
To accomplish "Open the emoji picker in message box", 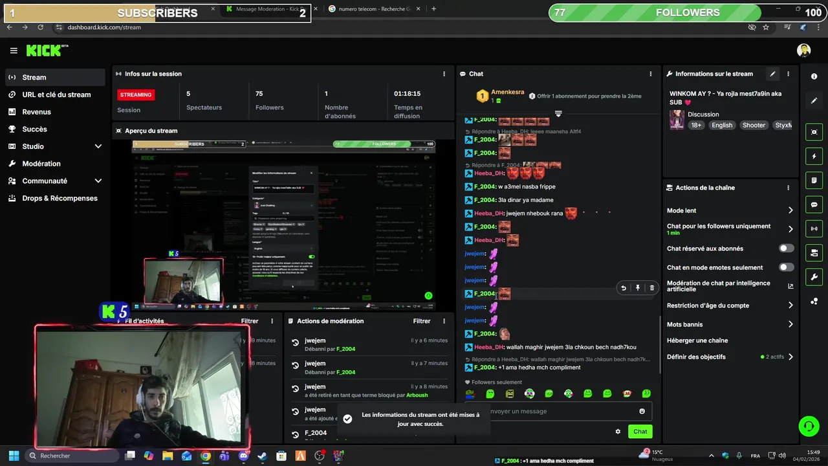I will tap(642, 411).
